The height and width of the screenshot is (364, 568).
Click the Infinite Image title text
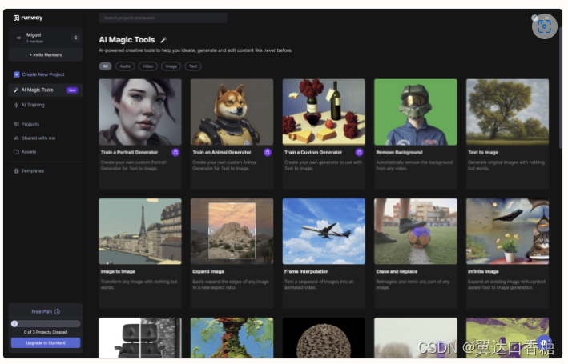(483, 272)
